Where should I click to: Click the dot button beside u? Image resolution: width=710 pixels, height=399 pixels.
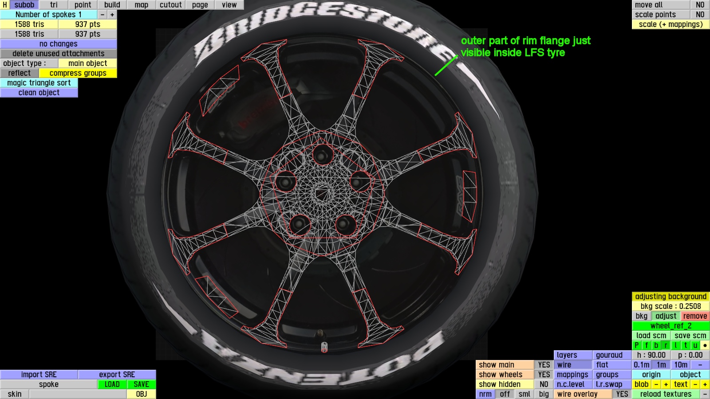(705, 345)
